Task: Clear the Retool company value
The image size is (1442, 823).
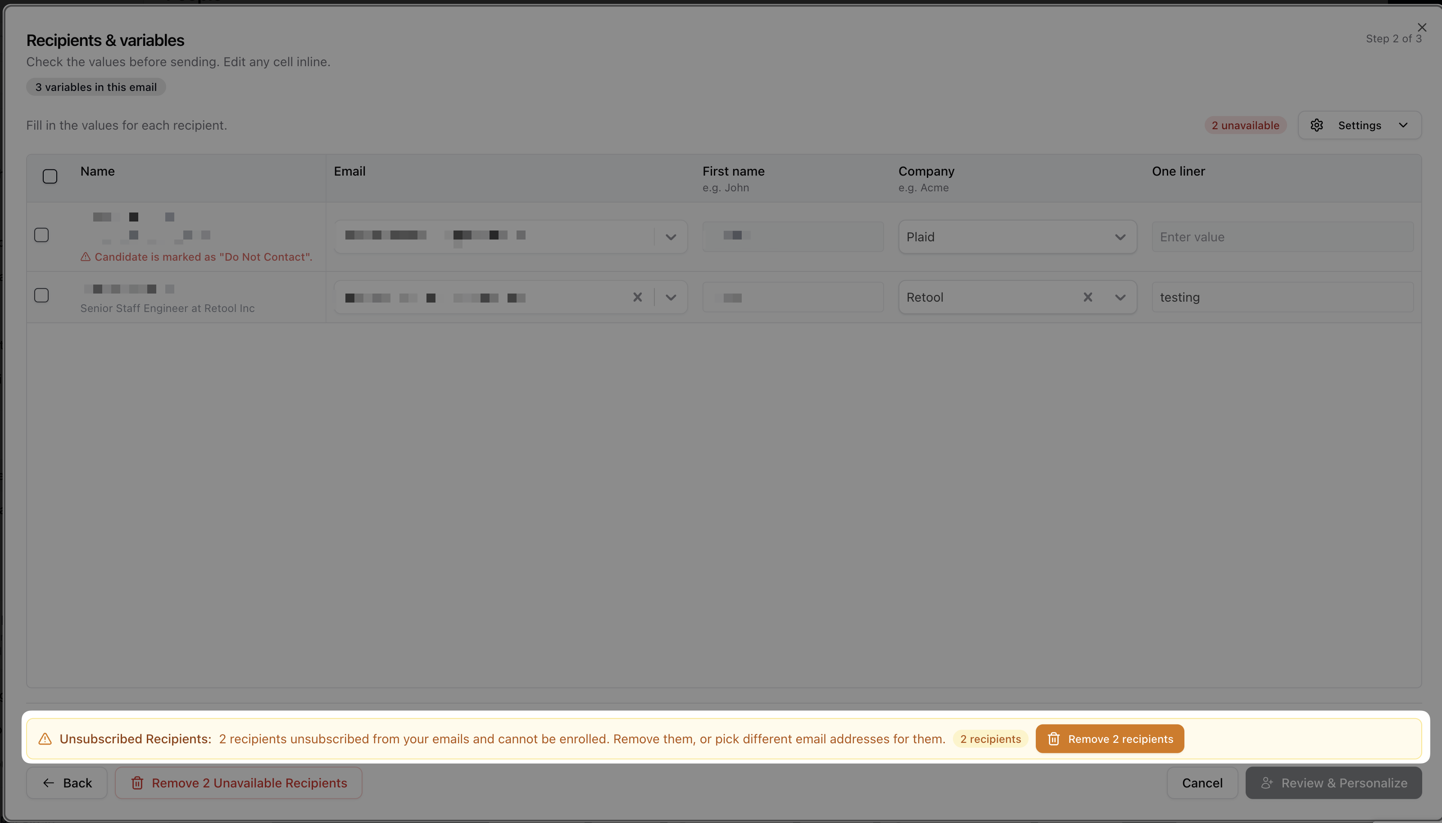Action: point(1087,297)
